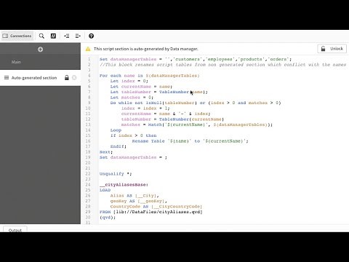Unlock the auto-generated script section

click(x=332, y=49)
